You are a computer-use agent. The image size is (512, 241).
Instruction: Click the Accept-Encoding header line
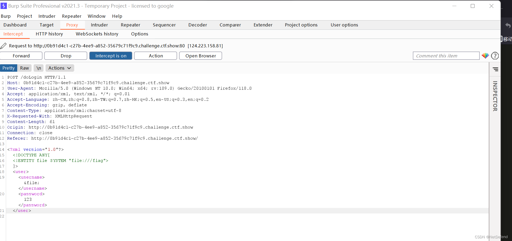click(47, 105)
